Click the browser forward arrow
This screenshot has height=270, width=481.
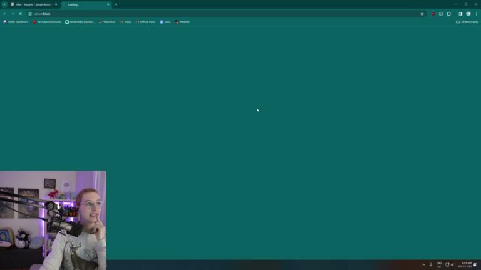pyautogui.click(x=12, y=14)
